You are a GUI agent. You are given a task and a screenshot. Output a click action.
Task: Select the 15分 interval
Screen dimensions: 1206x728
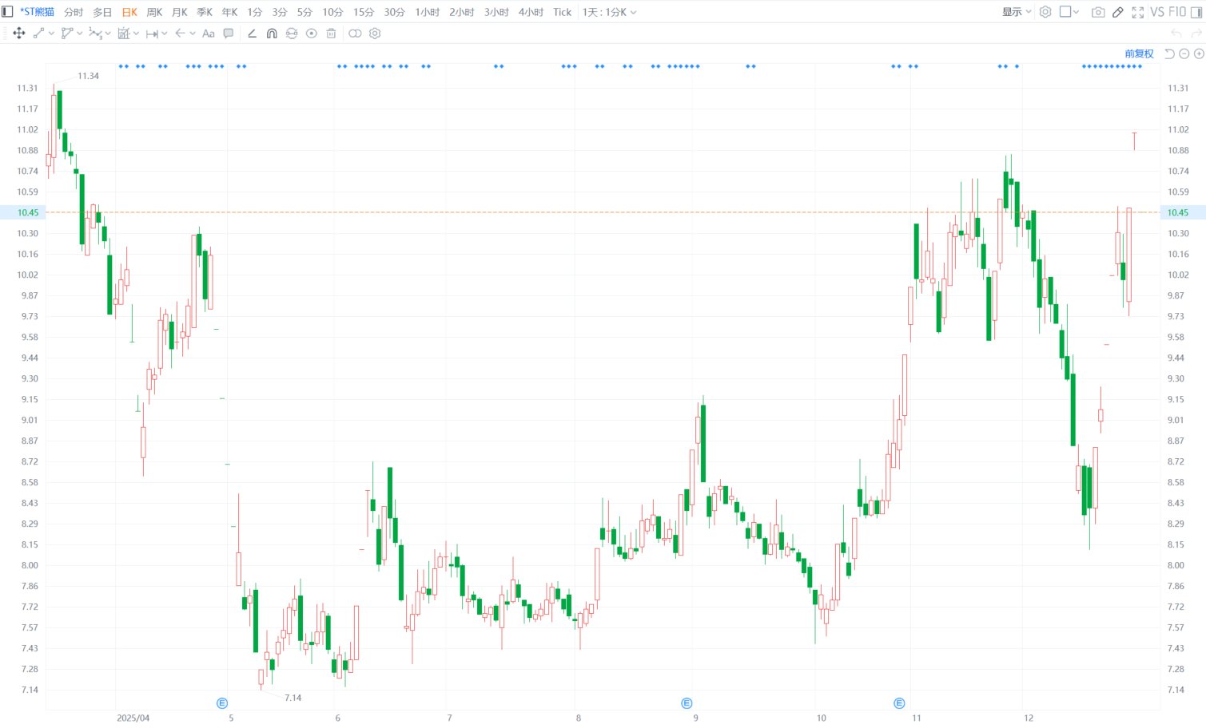point(364,12)
